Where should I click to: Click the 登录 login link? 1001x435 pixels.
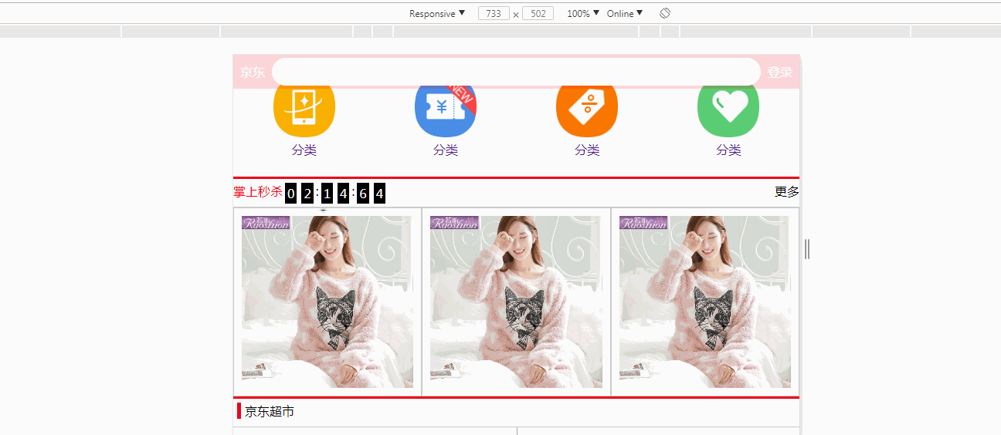point(780,72)
